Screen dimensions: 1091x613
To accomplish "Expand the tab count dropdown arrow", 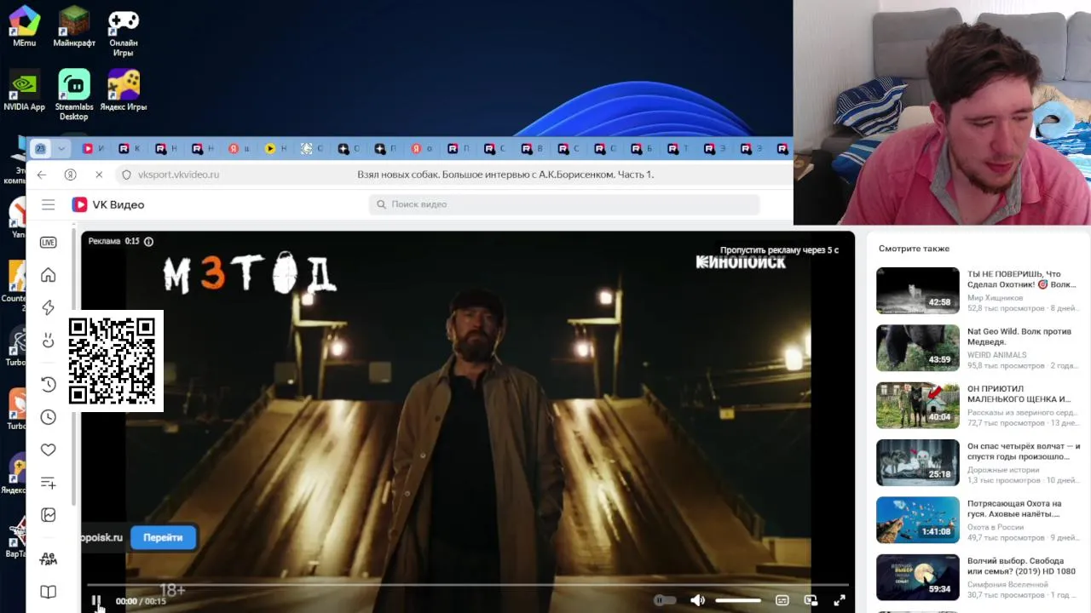I will (61, 148).
